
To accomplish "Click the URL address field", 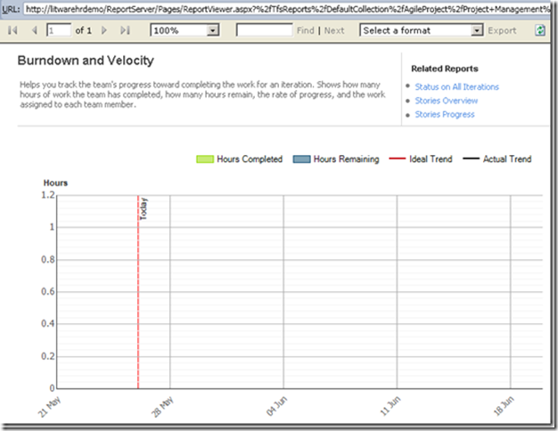I will pyautogui.click(x=285, y=8).
